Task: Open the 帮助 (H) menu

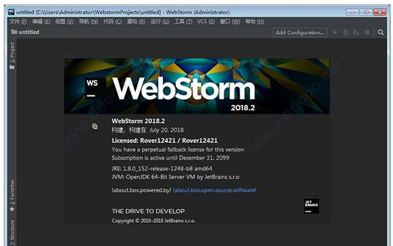Action: point(254,22)
